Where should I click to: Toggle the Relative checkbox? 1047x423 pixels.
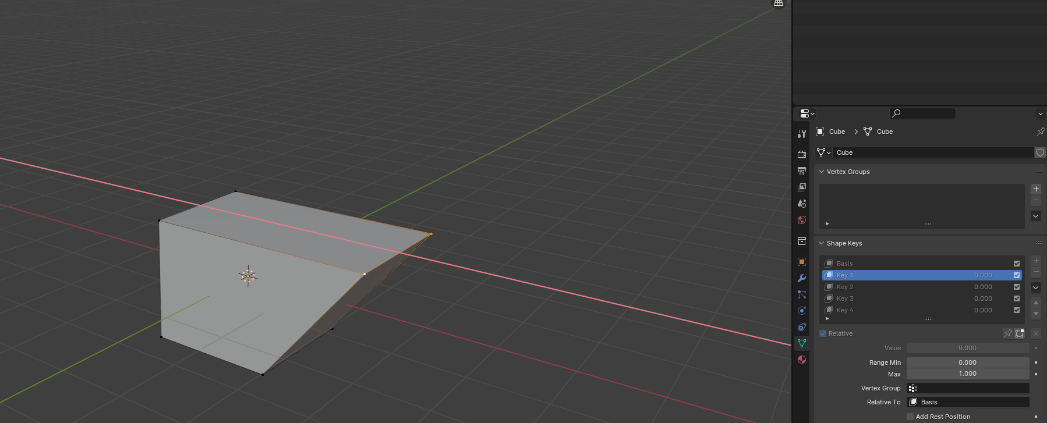(x=823, y=333)
